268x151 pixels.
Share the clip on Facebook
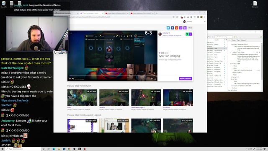coord(172,28)
